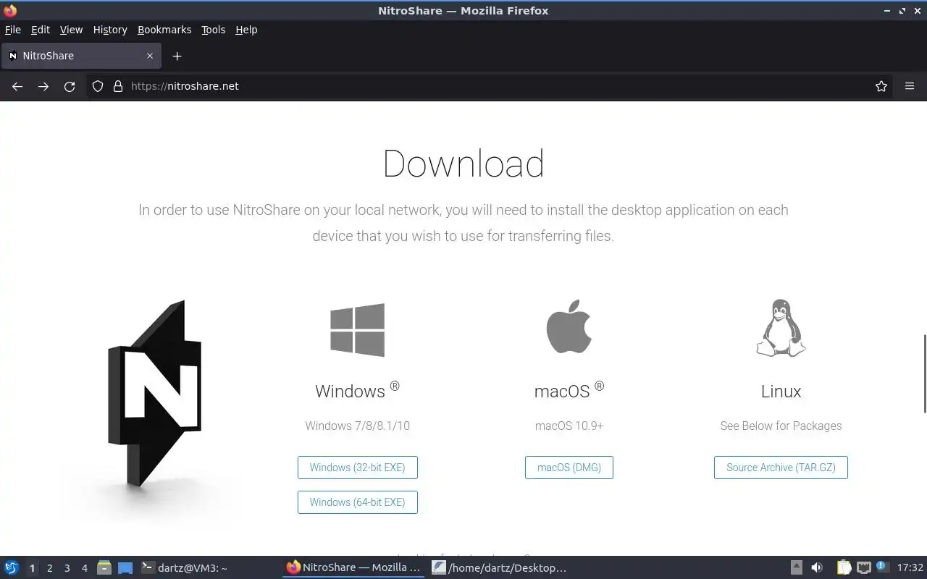Screen dimensions: 927x579
Task: Switch to workspace 3
Action: 67,568
